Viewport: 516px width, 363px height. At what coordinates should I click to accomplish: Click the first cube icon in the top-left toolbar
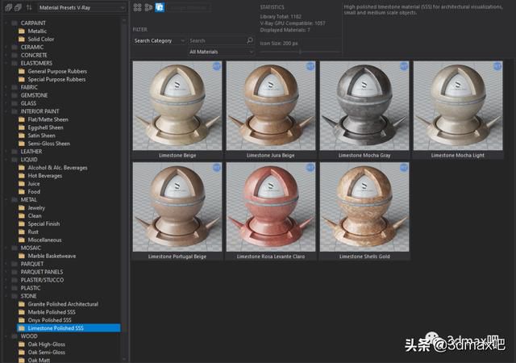9,7
